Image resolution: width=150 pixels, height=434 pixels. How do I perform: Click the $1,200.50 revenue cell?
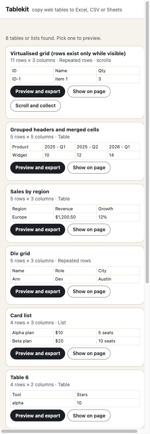75,217
